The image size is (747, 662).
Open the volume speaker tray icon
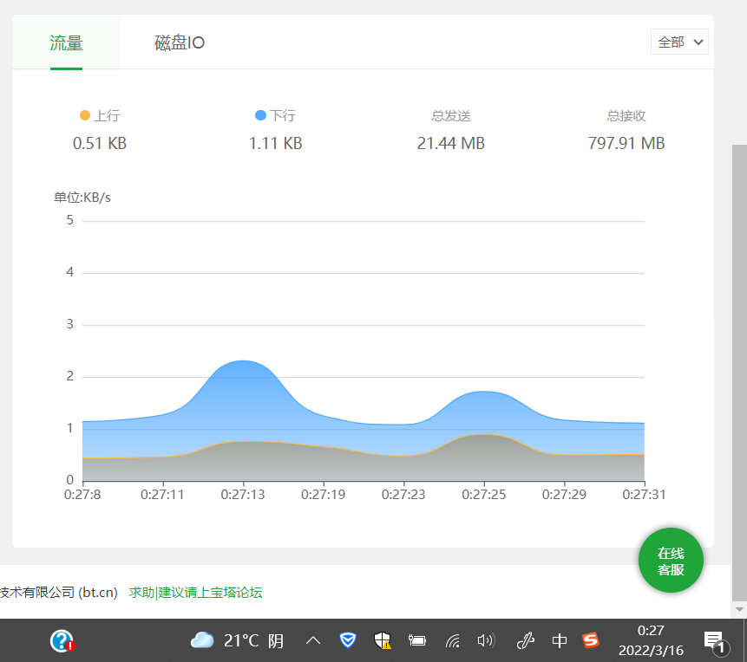tap(487, 640)
